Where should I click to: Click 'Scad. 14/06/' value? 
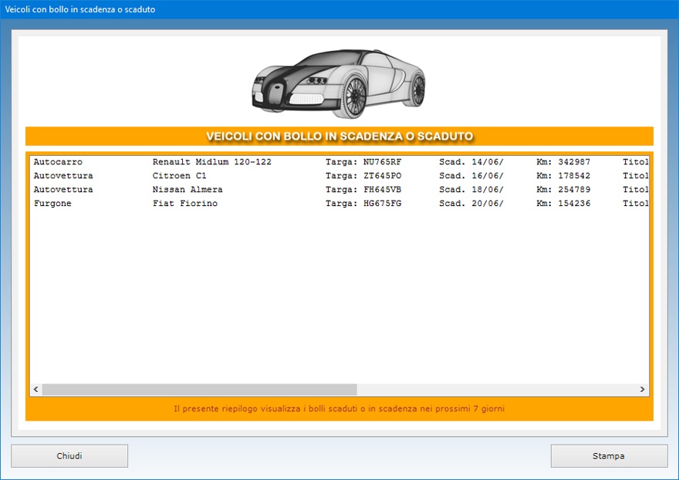[x=471, y=161]
